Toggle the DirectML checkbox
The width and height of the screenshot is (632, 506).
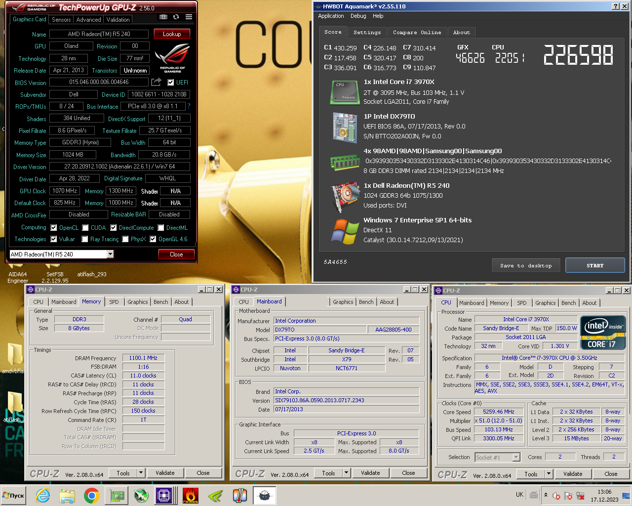coord(161,228)
